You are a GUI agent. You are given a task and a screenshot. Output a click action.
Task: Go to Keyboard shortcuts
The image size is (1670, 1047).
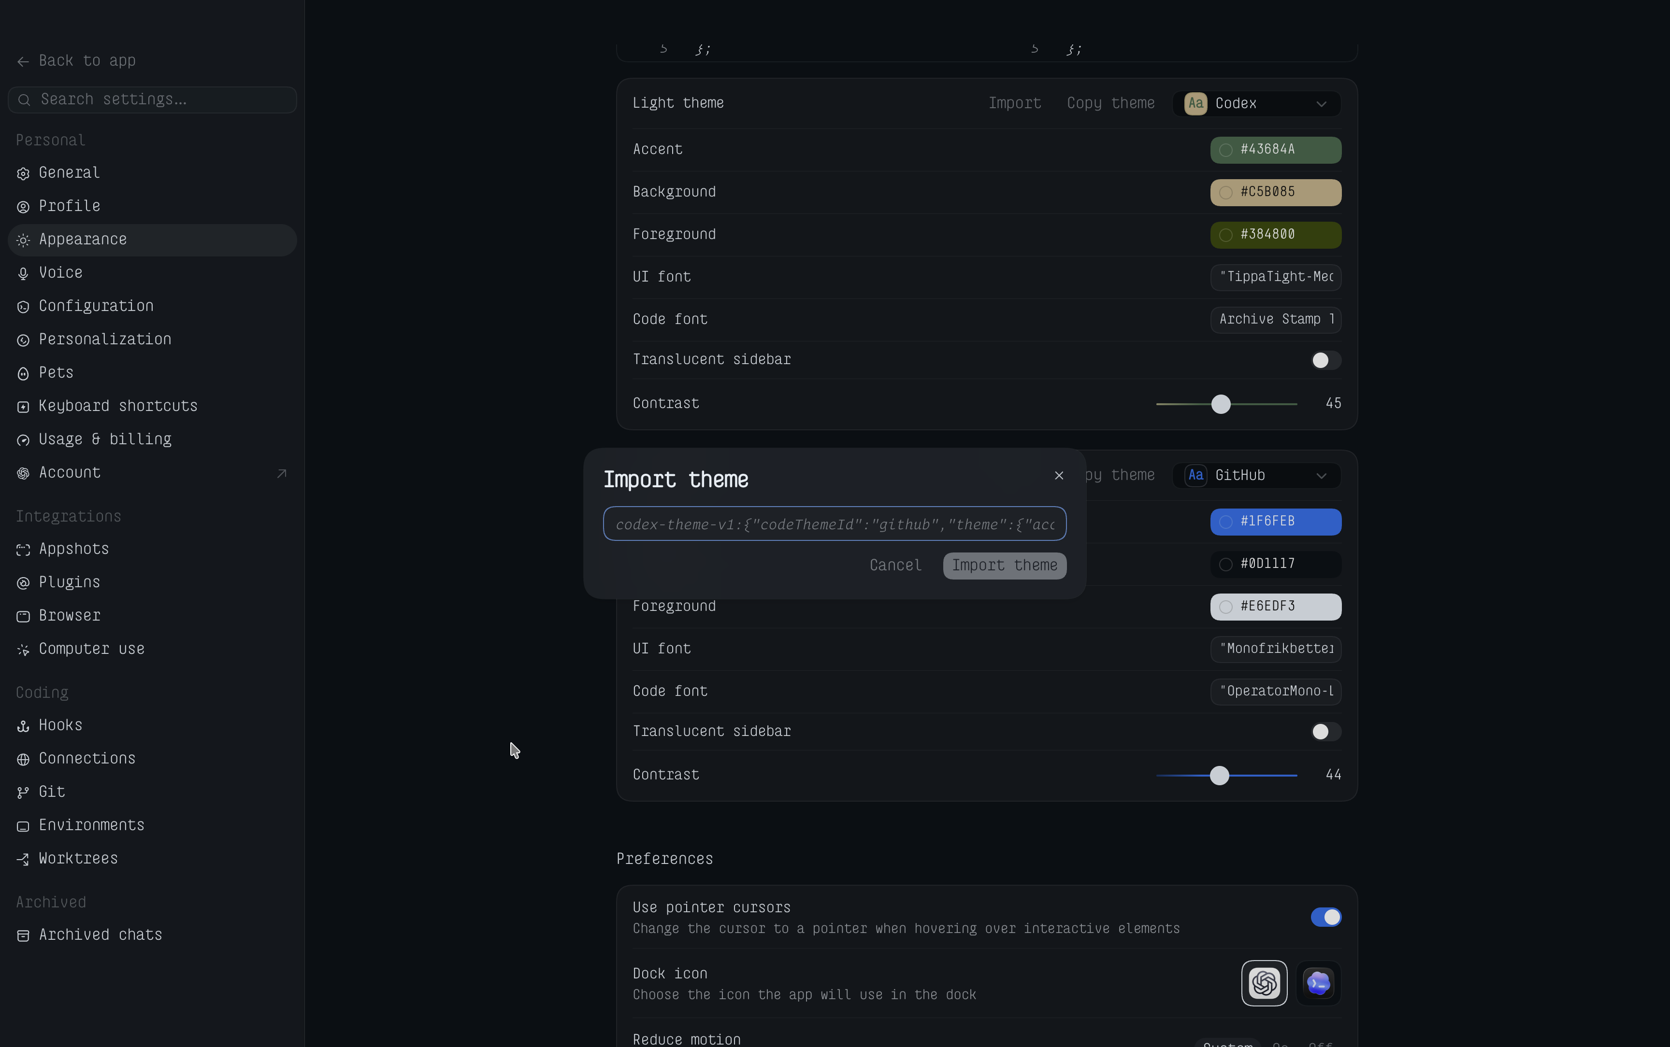tap(152, 406)
